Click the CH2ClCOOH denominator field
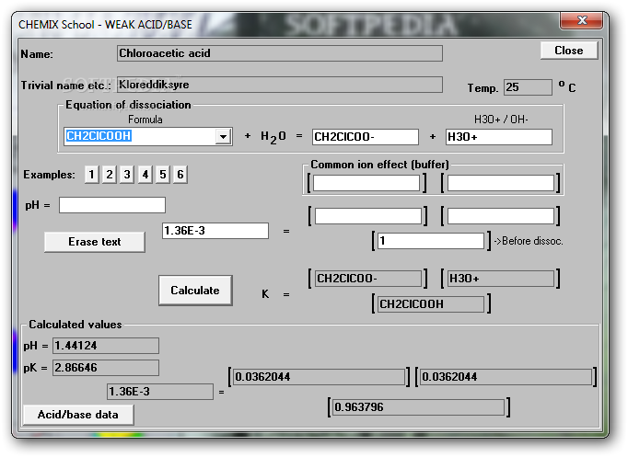The height and width of the screenshot is (457, 628). (431, 304)
